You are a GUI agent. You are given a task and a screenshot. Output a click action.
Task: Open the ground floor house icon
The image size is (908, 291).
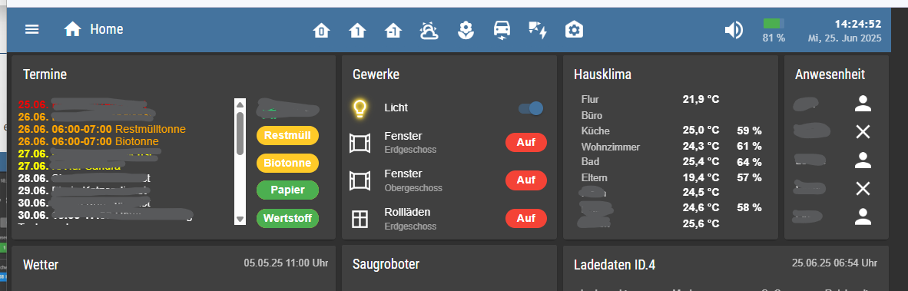321,30
